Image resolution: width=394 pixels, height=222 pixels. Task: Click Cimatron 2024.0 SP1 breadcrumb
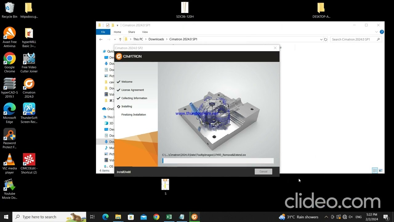click(183, 39)
